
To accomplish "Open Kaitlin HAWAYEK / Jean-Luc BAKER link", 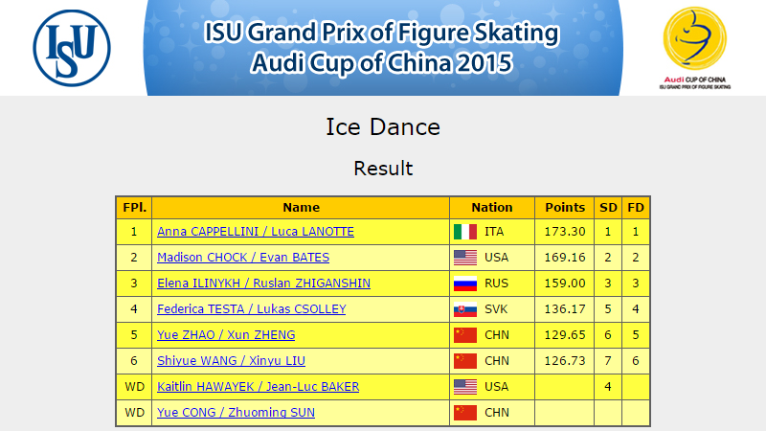I will (x=258, y=387).
